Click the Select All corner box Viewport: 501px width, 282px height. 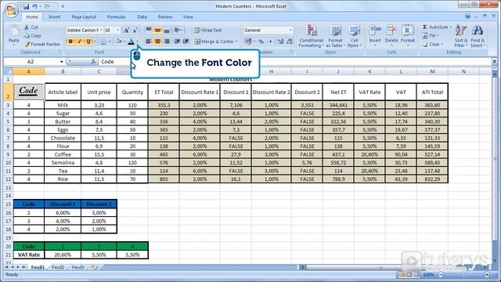point(8,71)
